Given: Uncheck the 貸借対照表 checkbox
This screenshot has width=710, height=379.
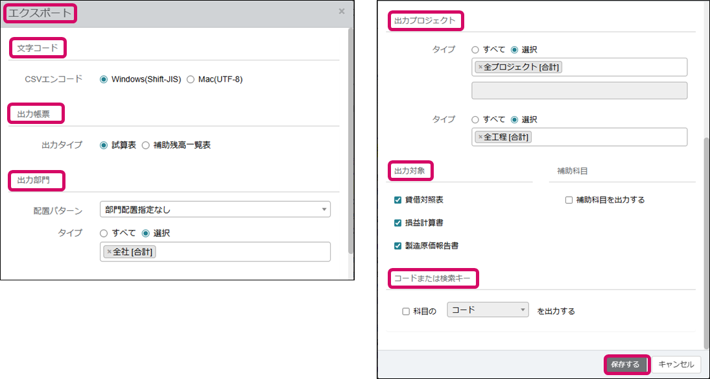Looking at the screenshot, I should point(398,200).
